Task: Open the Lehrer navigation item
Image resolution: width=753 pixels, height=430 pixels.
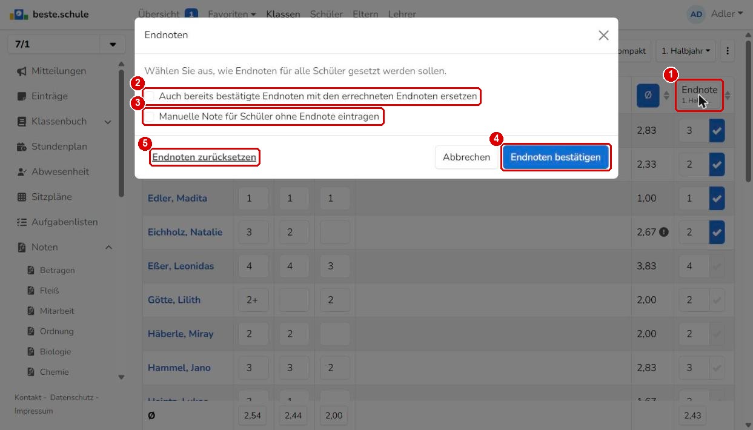Action: pos(402,14)
